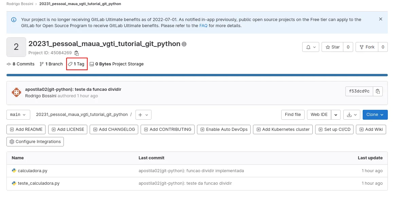Screen dimensions: 398x201
Task: Expand the plus add-file dropdown
Action: [143, 115]
